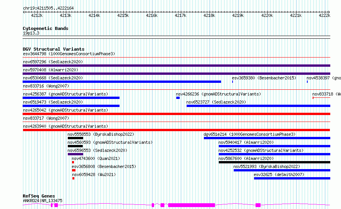The width and height of the screenshot is (341, 209).
Task: Open nsv5521993 (ByrskaBishop2022) label
Action: pos(267,166)
